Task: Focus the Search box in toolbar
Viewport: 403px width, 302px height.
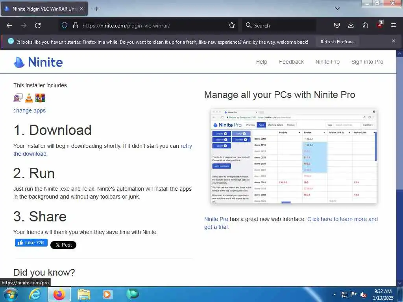Action: point(279,26)
